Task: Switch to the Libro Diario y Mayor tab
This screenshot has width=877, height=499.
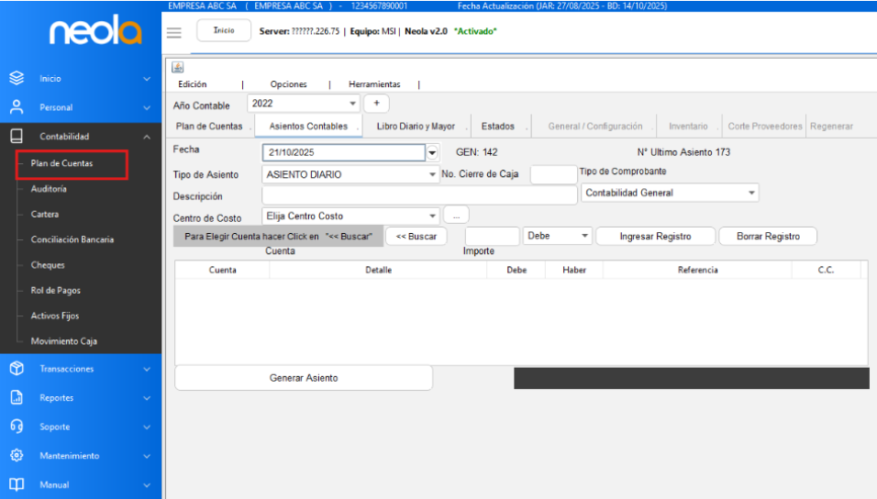Action: (416, 127)
